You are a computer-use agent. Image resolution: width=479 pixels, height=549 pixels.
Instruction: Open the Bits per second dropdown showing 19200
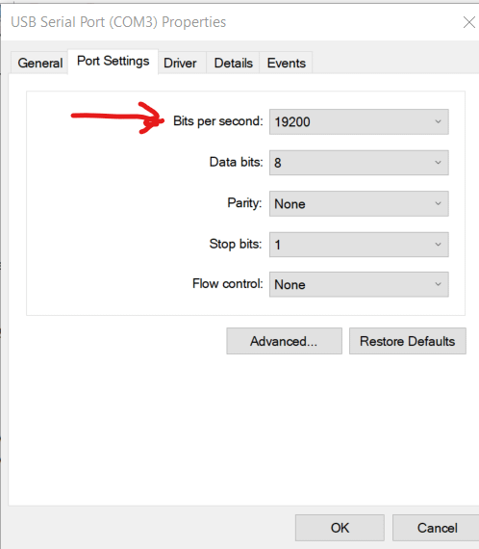click(359, 122)
